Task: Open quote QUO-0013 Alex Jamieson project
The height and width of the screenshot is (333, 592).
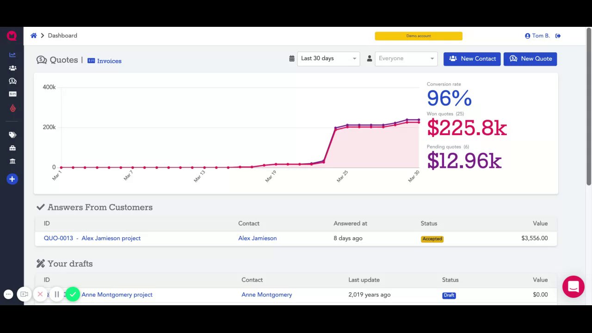Action: 92,238
